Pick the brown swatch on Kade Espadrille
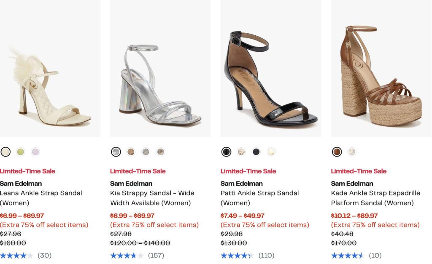 pyautogui.click(x=337, y=152)
